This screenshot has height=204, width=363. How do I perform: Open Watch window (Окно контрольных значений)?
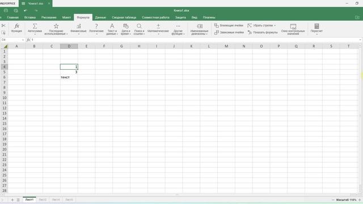pyautogui.click(x=293, y=29)
